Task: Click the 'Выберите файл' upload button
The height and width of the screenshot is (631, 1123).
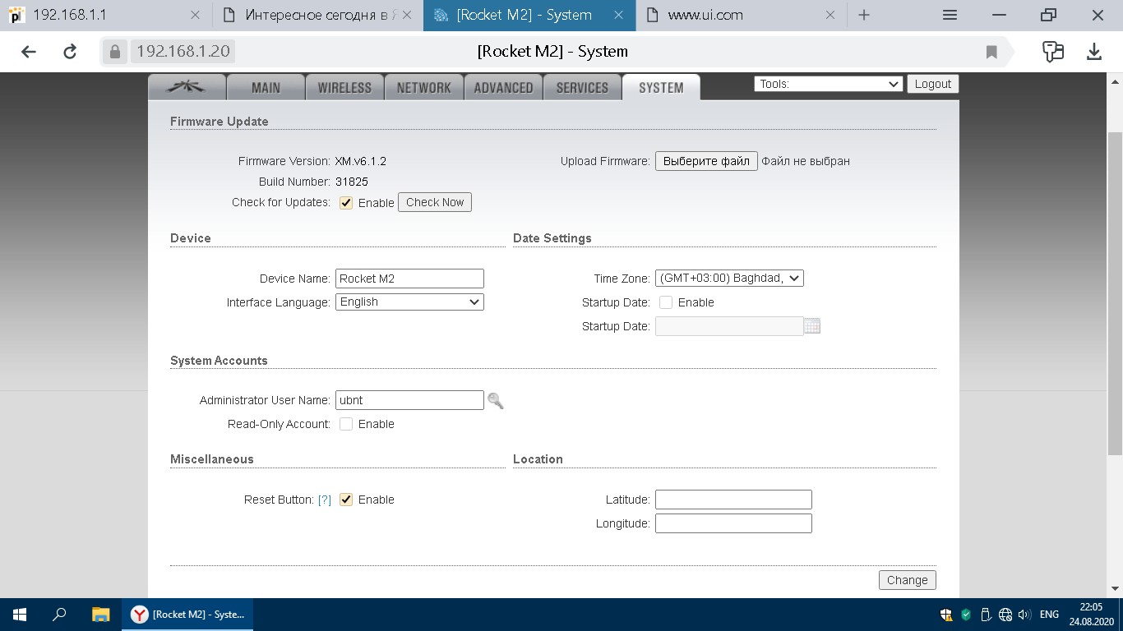Action: [706, 161]
